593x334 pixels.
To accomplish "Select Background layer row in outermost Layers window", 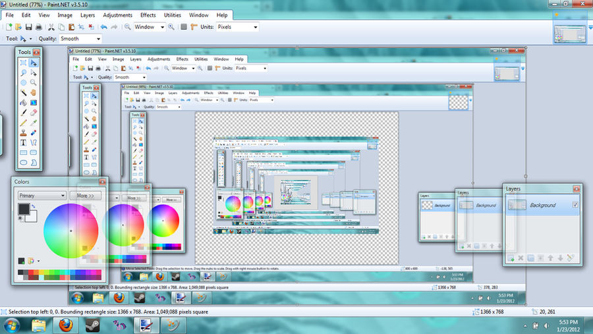I will coord(543,205).
